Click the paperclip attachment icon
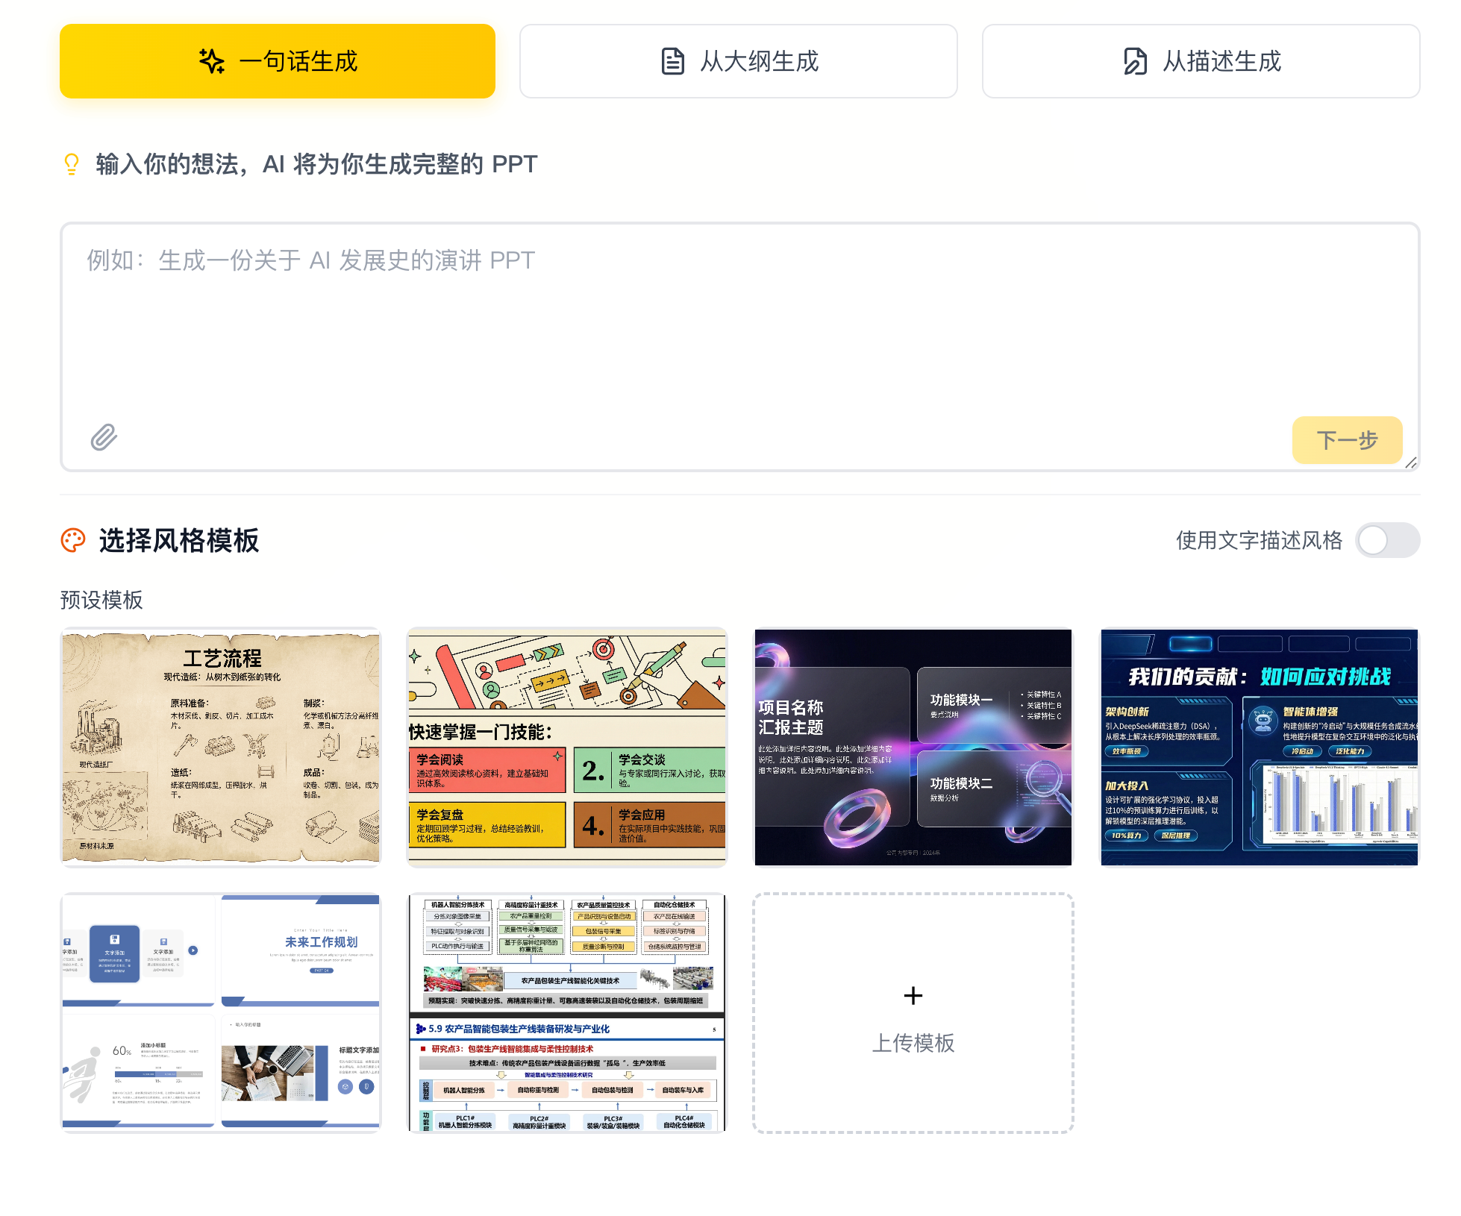 tap(104, 437)
